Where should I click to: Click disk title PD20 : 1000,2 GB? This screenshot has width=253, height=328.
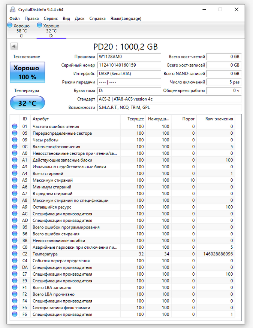click(x=125, y=47)
